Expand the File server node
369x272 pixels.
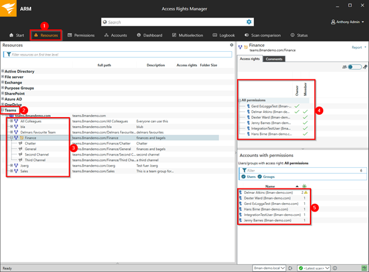point(3,77)
